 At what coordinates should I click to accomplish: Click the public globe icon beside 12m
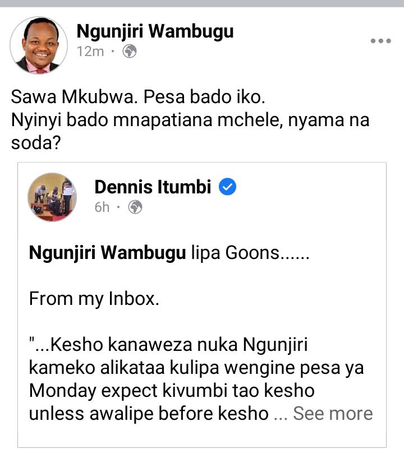click(x=130, y=52)
